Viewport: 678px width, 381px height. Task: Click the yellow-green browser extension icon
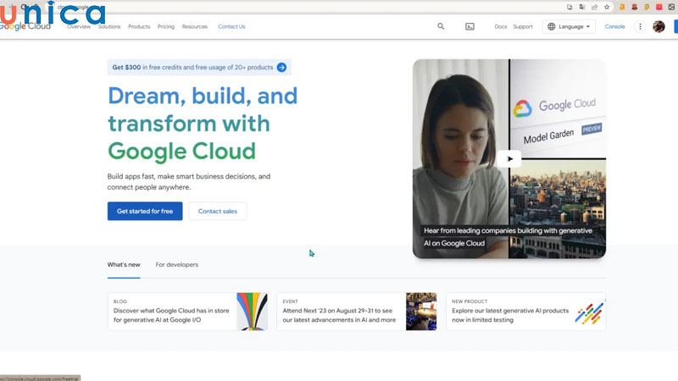(x=647, y=7)
